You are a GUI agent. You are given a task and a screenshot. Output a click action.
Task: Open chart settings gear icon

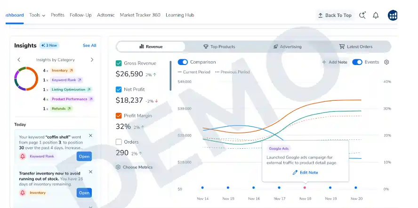click(x=386, y=62)
